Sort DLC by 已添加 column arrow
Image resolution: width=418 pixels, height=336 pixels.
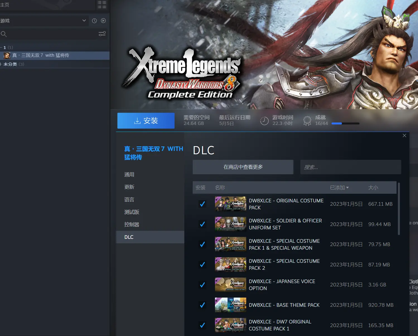click(x=347, y=188)
